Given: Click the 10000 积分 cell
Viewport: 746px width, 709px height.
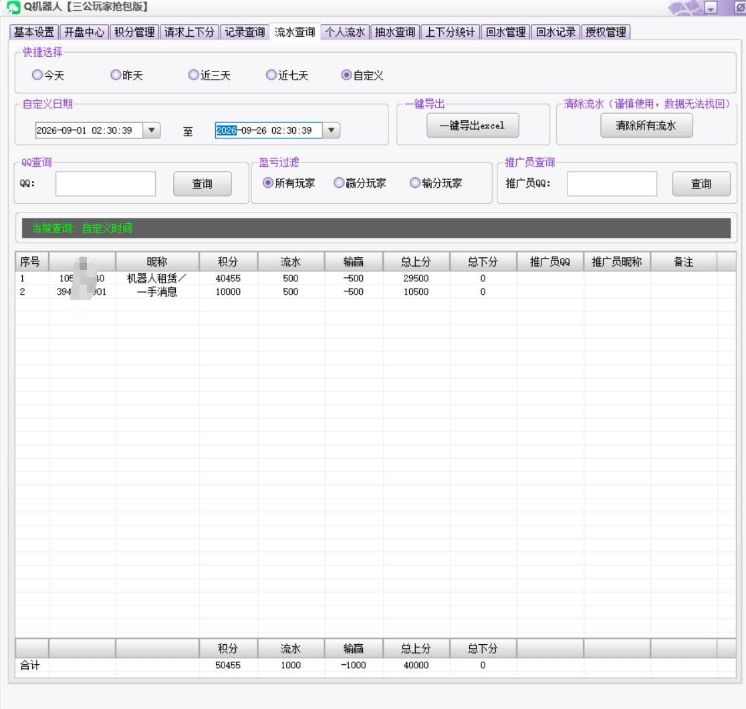Looking at the screenshot, I should [228, 291].
